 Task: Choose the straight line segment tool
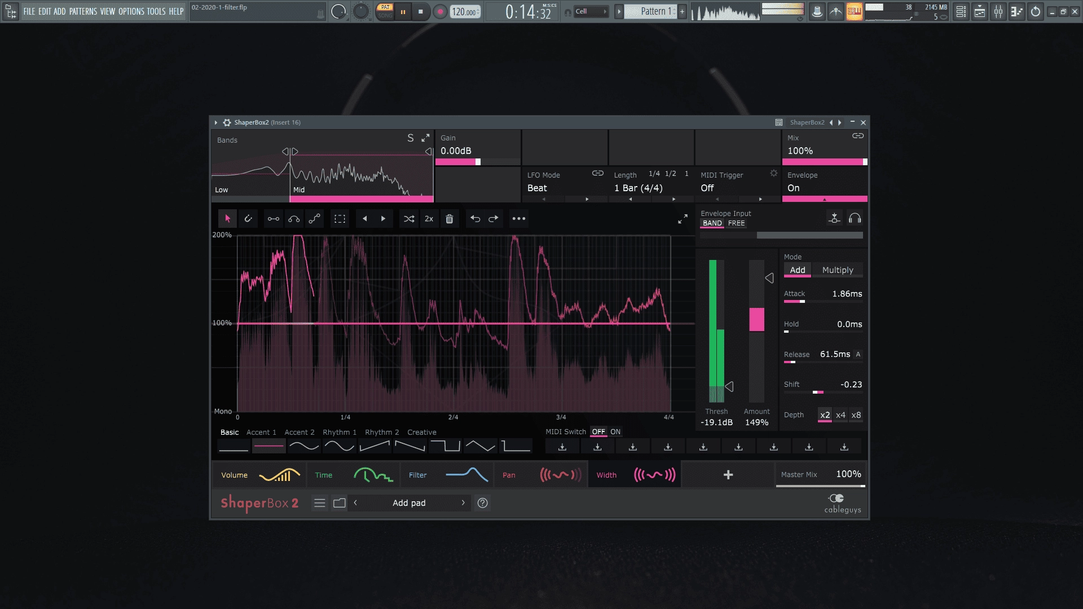(x=274, y=219)
